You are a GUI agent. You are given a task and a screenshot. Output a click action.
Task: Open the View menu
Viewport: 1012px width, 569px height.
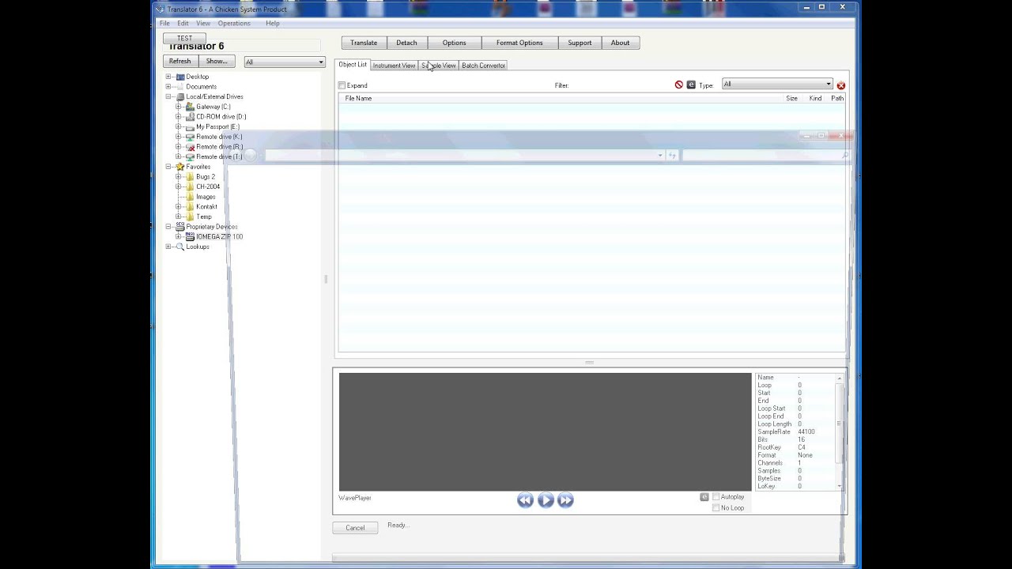pyautogui.click(x=203, y=24)
